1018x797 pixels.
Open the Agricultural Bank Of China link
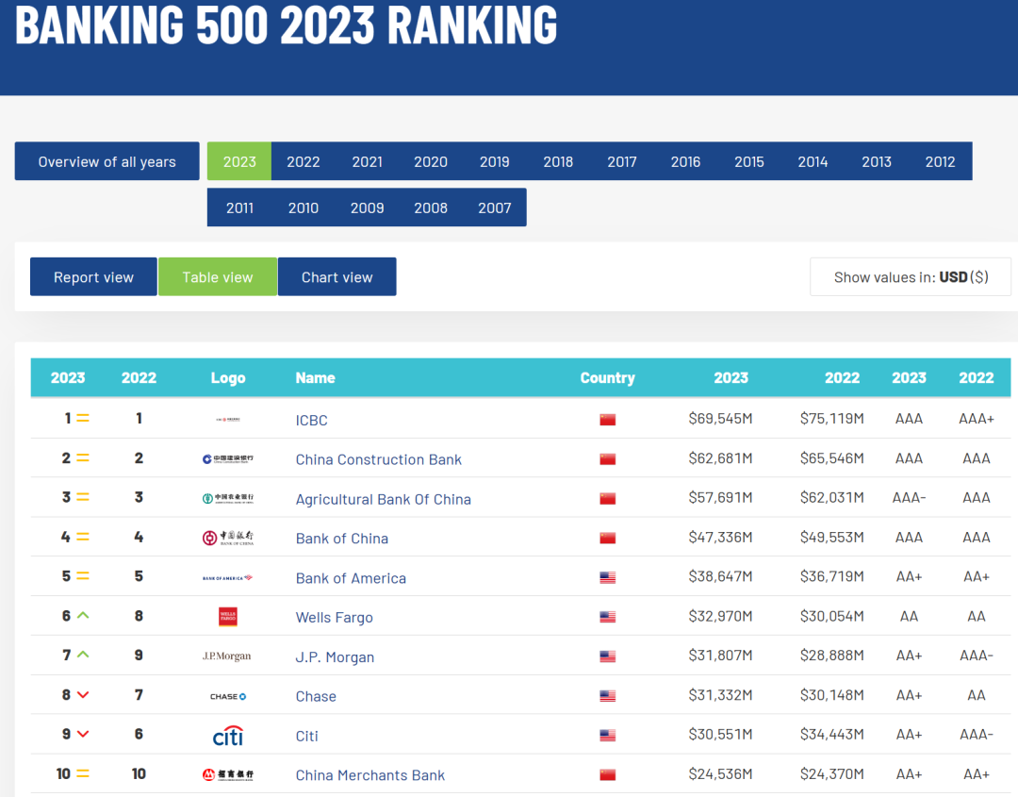coord(383,499)
